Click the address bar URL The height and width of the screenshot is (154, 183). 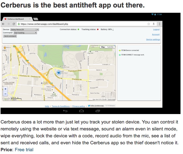44,24
